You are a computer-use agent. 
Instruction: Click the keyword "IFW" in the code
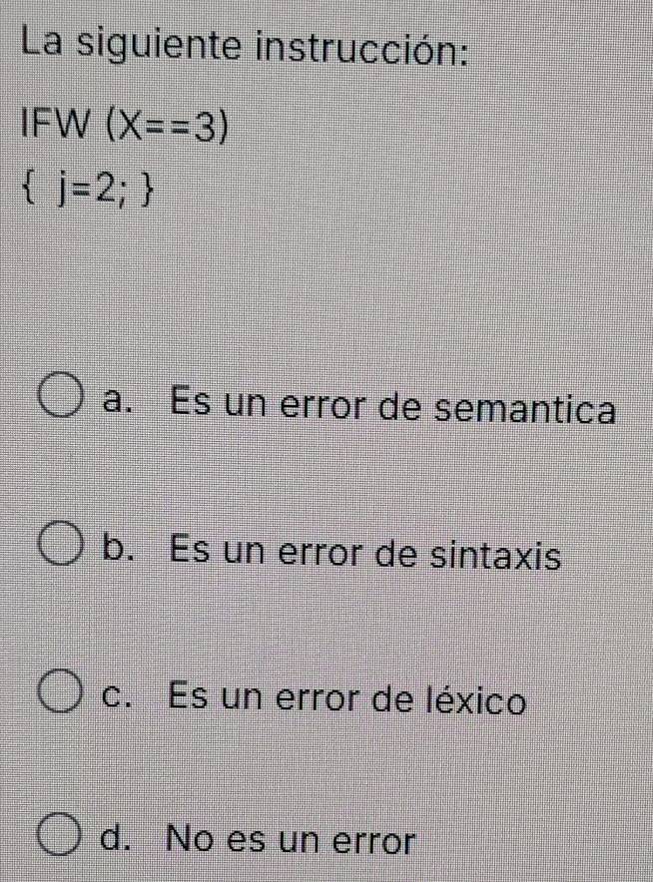[54, 126]
